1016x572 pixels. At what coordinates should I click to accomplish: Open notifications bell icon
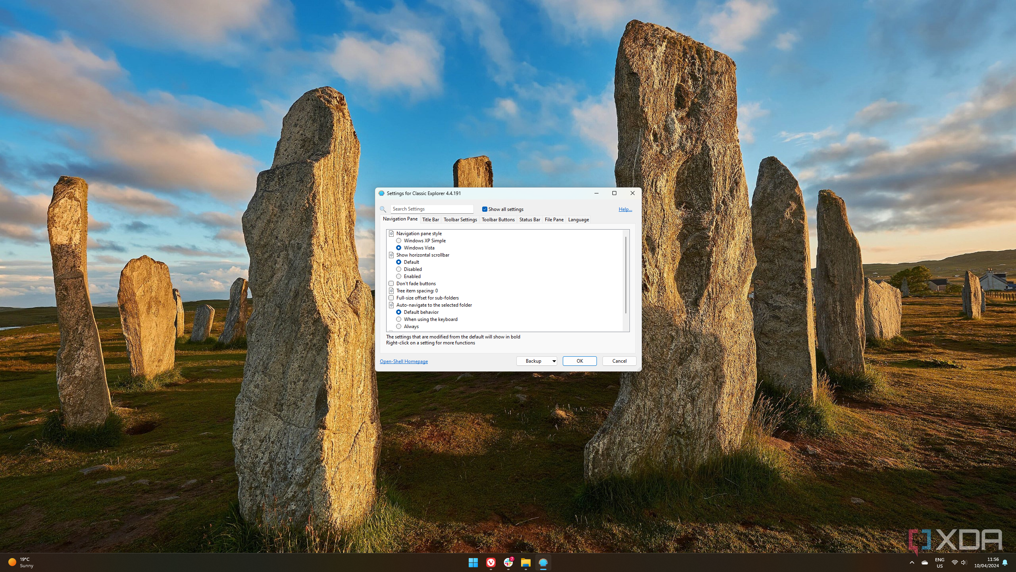(1005, 562)
